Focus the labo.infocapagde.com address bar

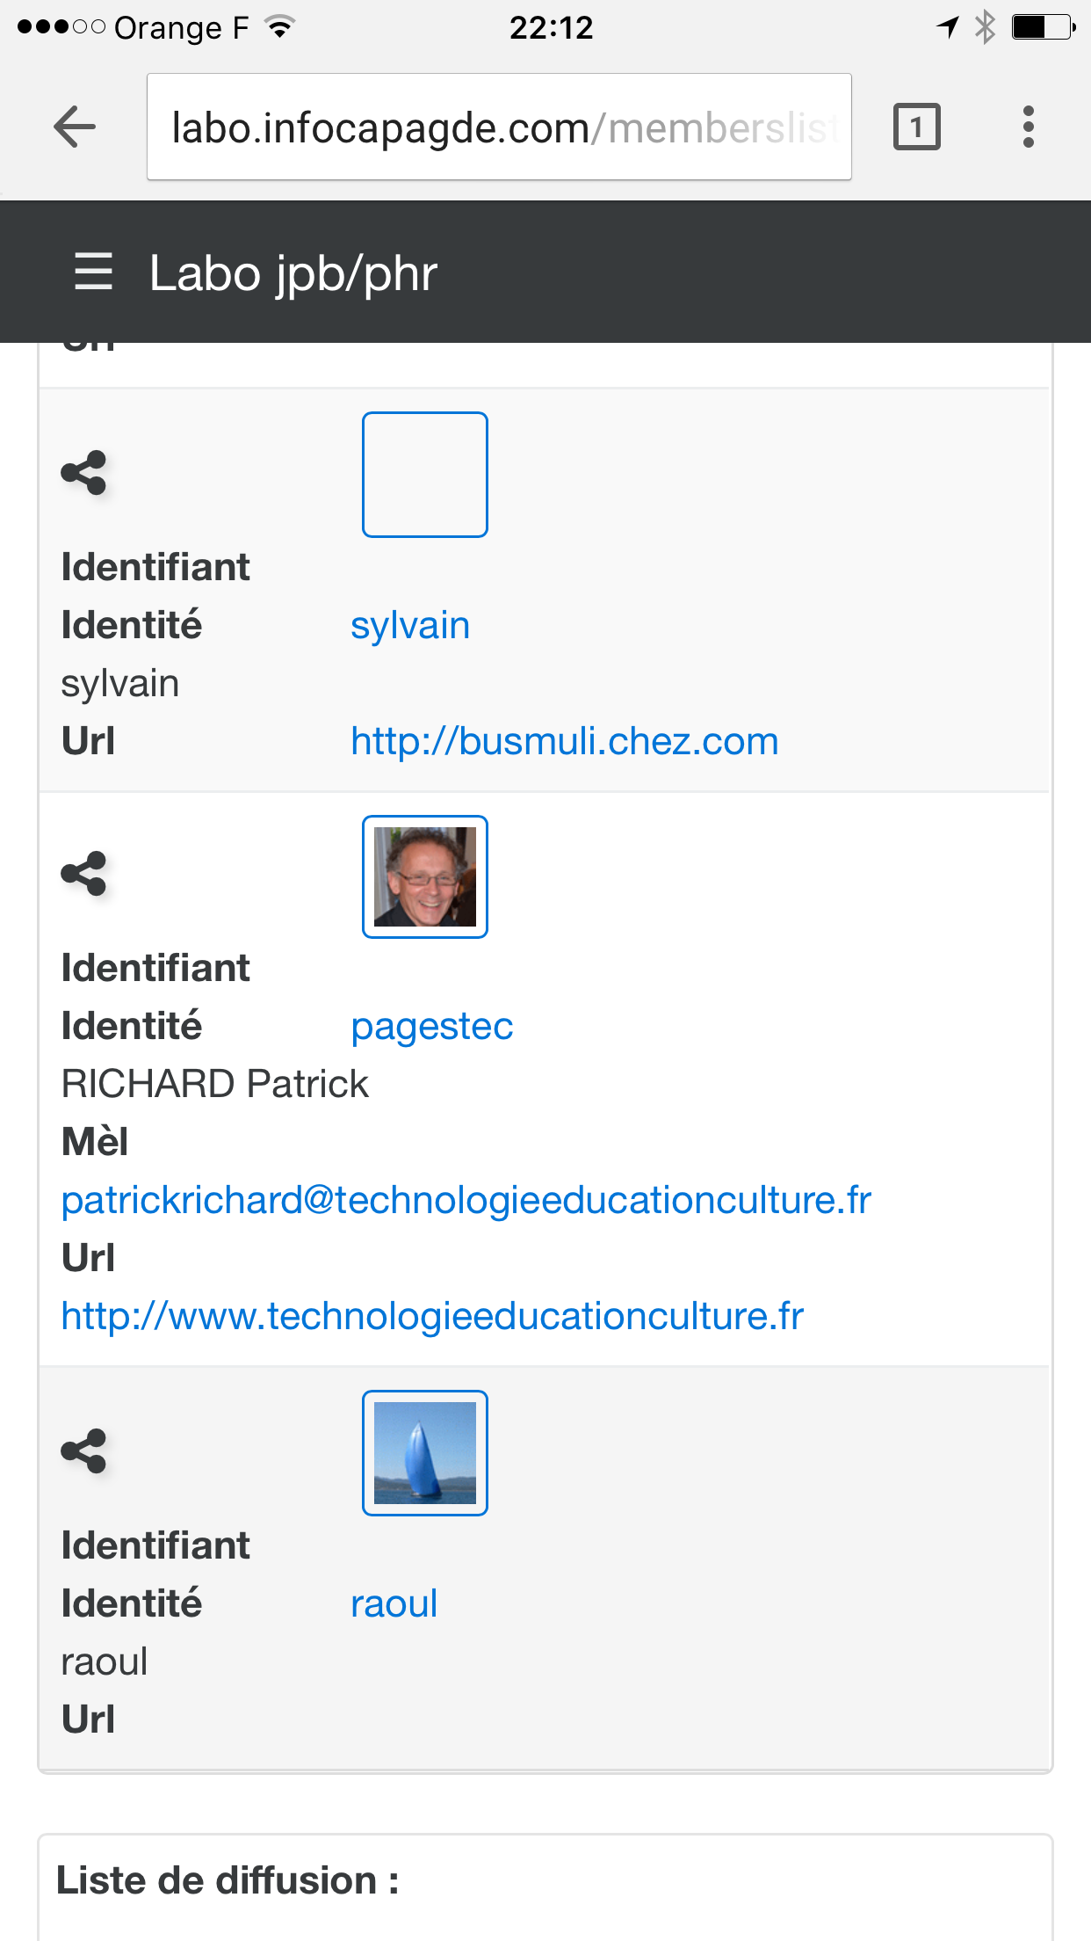coord(499,127)
